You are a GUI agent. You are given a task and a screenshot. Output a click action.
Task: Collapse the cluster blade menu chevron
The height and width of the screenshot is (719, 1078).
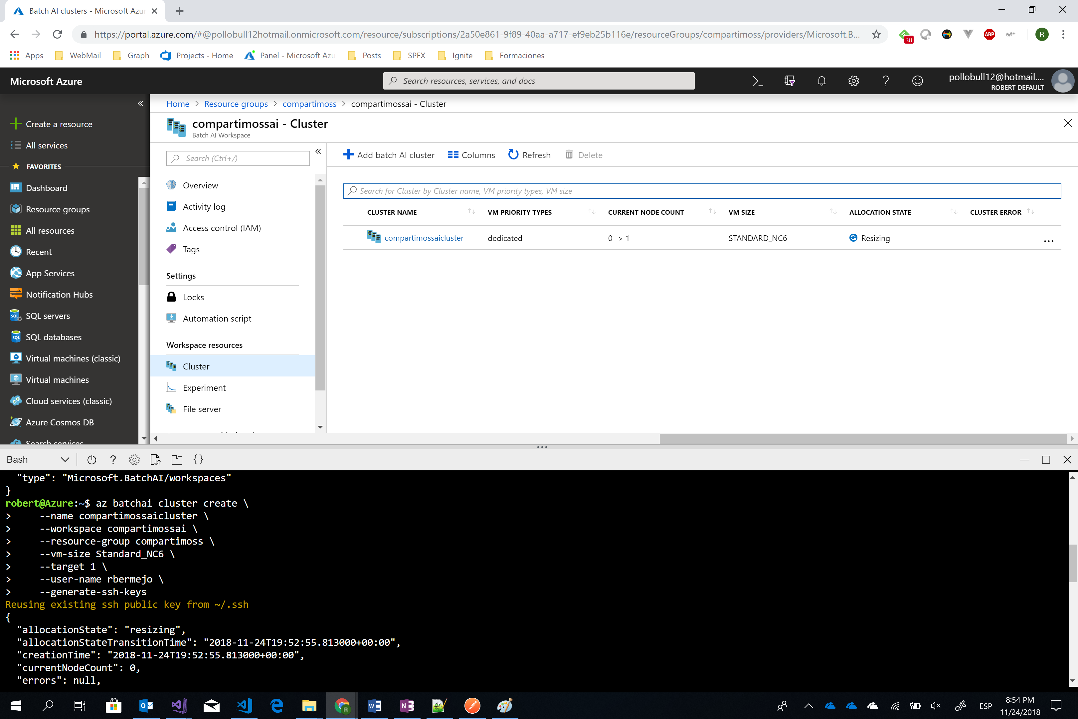click(x=318, y=151)
